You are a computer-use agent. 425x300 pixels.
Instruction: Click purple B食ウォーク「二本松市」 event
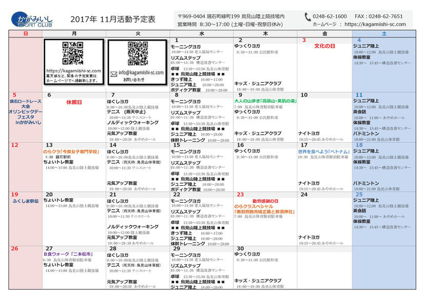pos(69,254)
